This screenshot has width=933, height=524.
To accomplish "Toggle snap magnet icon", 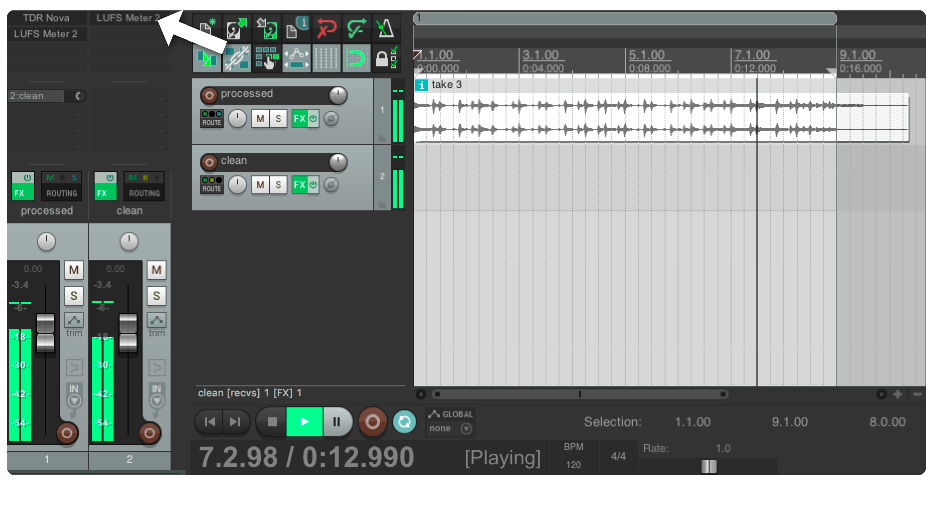I will pos(356,58).
